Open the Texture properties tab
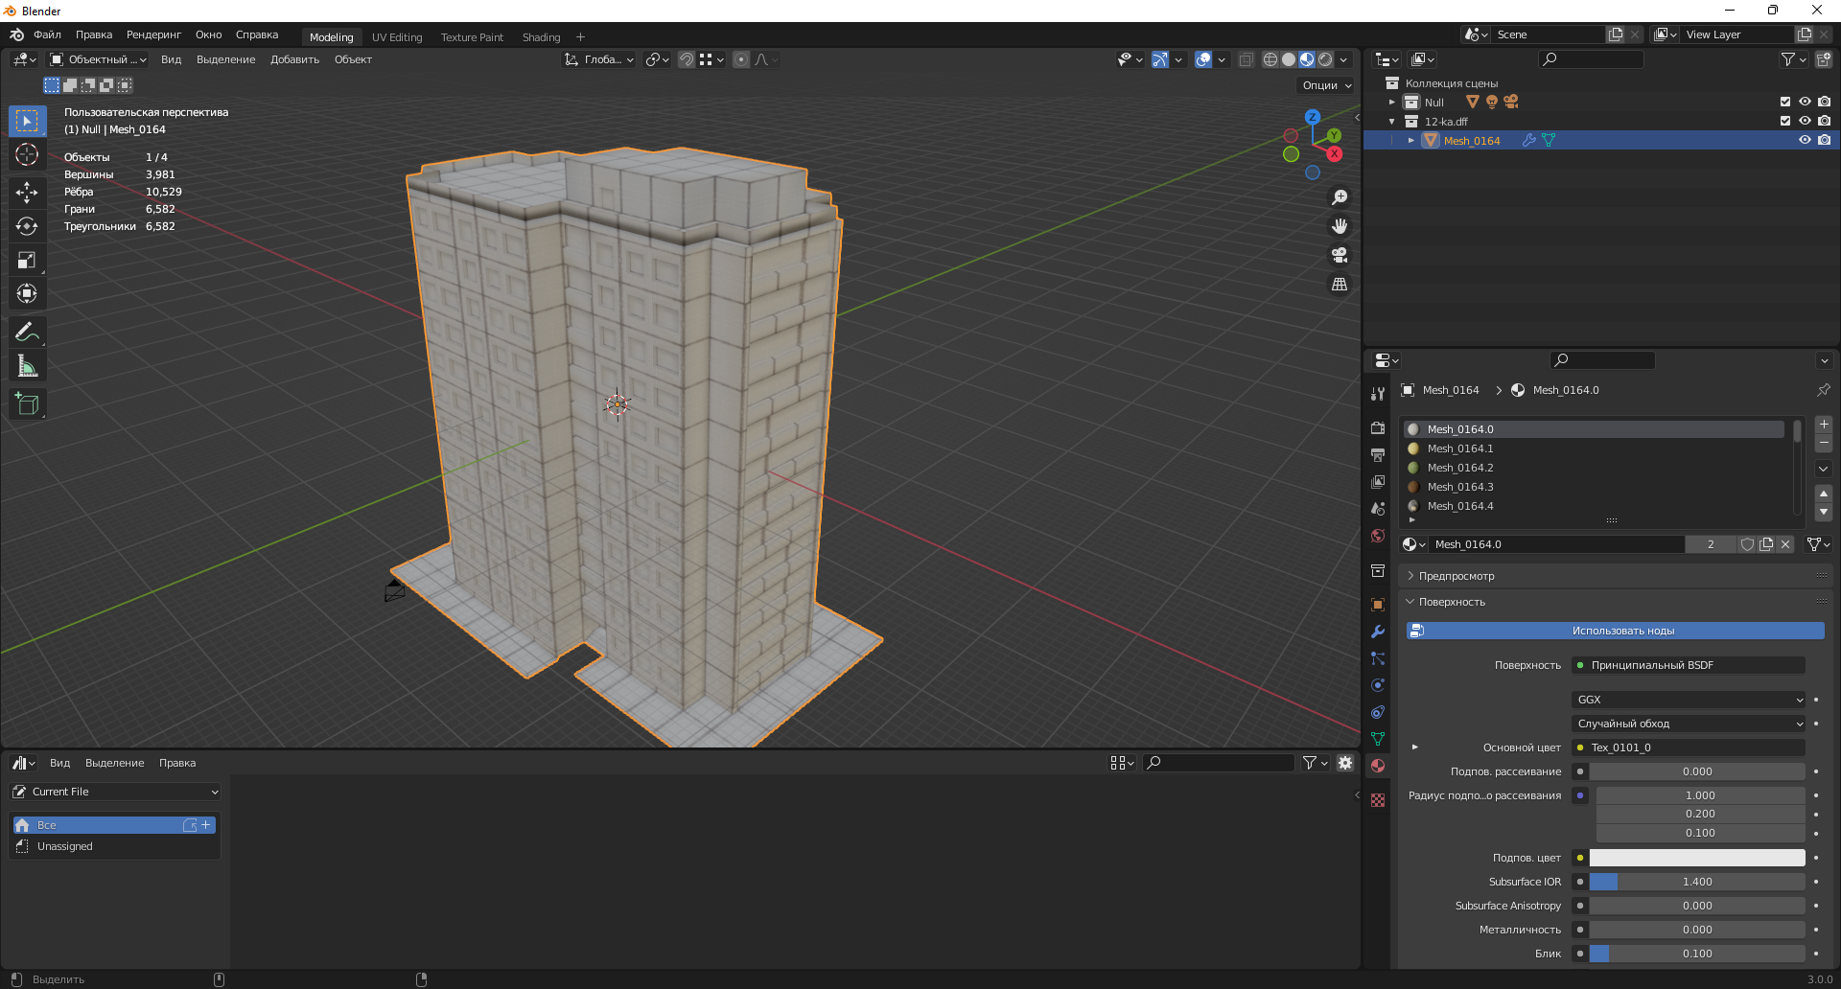The width and height of the screenshot is (1841, 989). (1378, 800)
